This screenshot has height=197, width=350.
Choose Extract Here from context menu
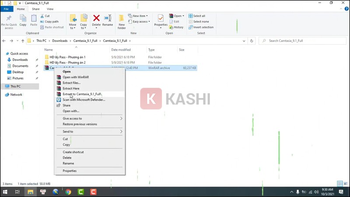90,89
